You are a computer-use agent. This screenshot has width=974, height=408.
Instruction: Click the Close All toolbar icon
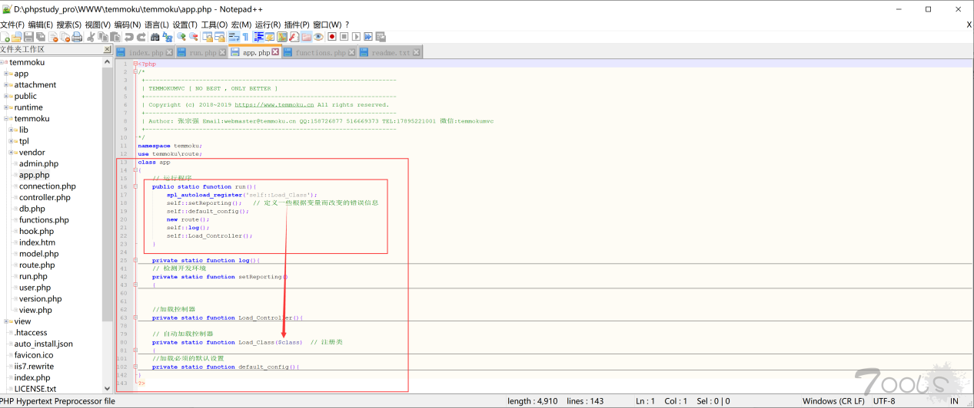(65, 37)
